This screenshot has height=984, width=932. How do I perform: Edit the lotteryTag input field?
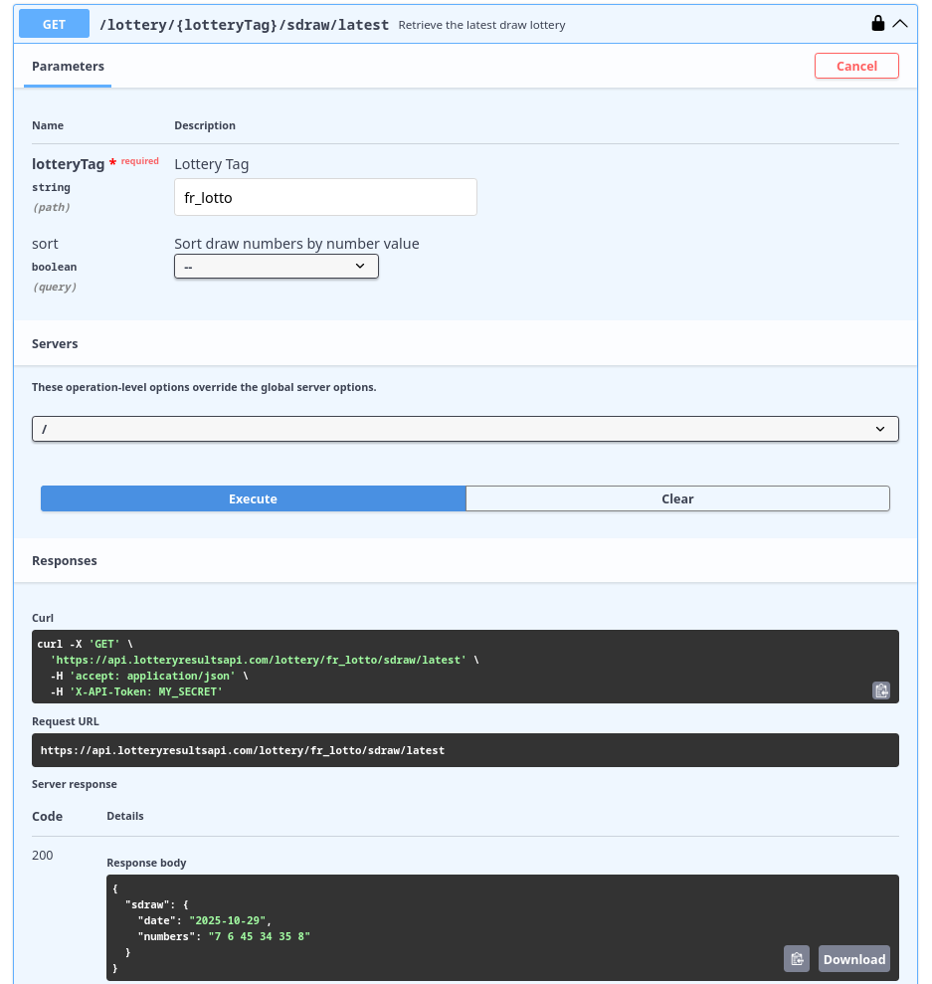[325, 197]
